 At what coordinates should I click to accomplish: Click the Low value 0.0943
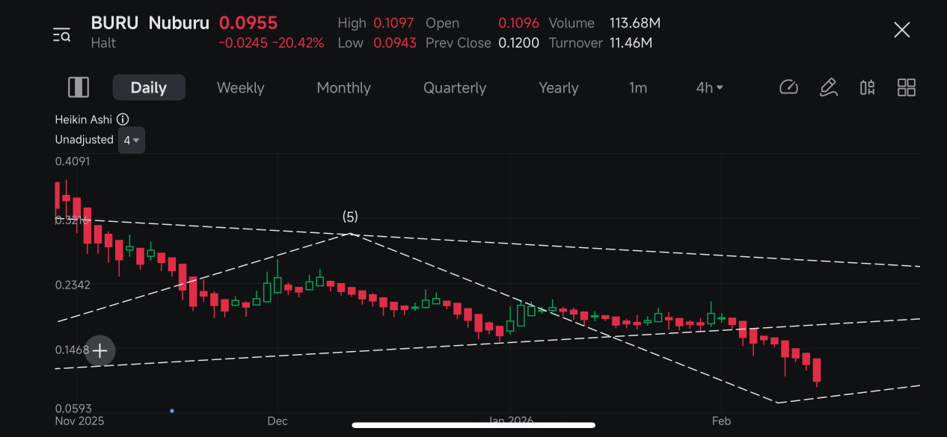pos(395,43)
